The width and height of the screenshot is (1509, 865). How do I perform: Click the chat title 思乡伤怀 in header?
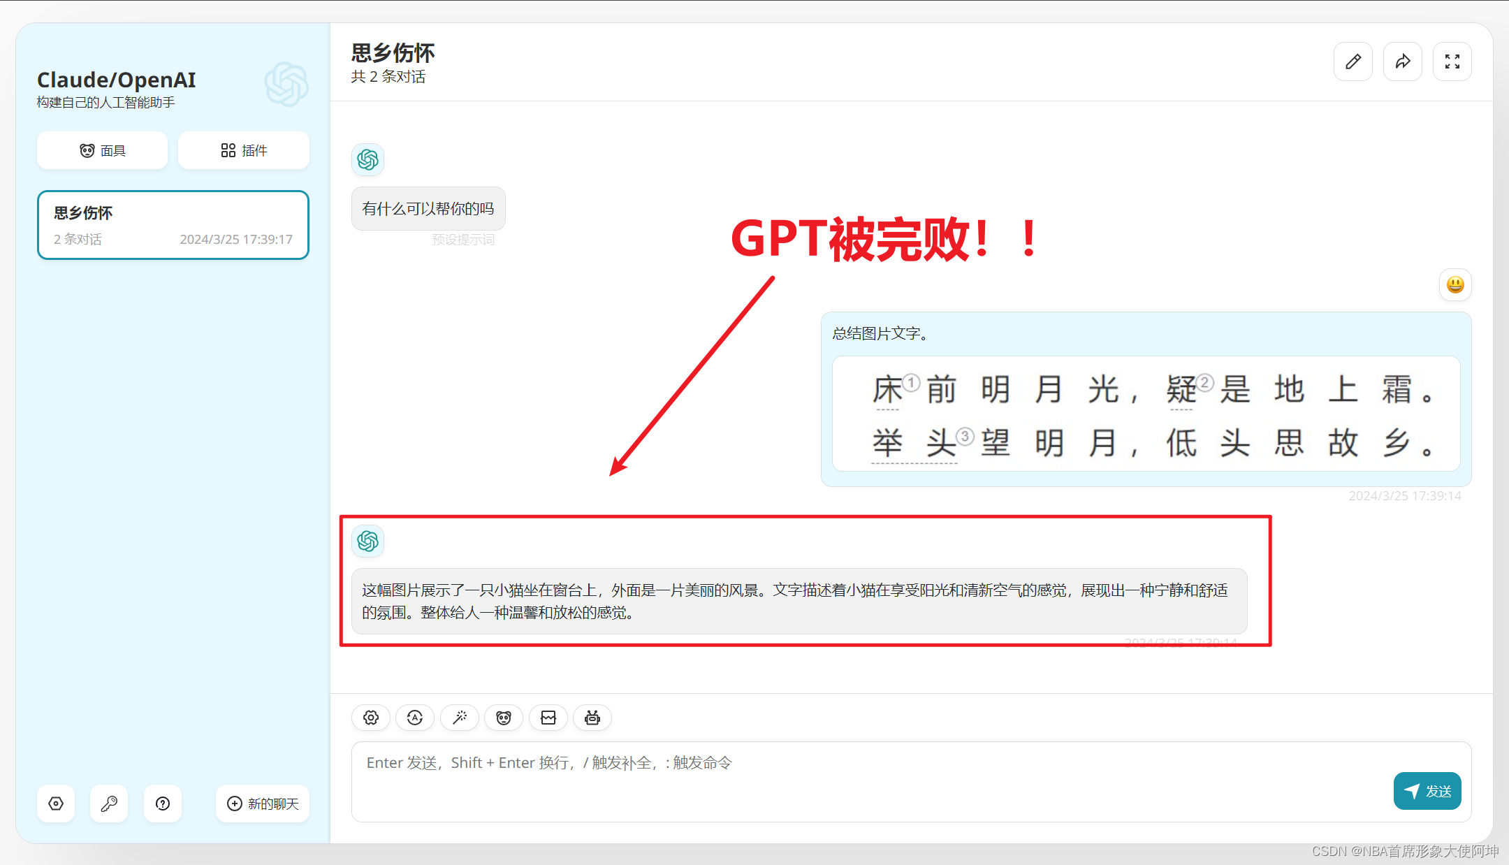click(x=393, y=53)
